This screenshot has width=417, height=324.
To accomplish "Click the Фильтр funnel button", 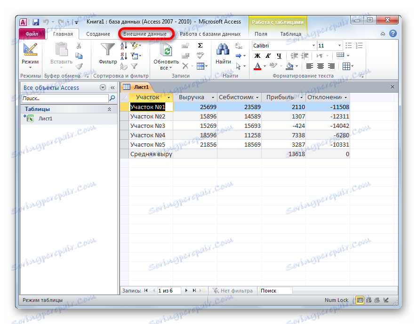I will click(108, 54).
